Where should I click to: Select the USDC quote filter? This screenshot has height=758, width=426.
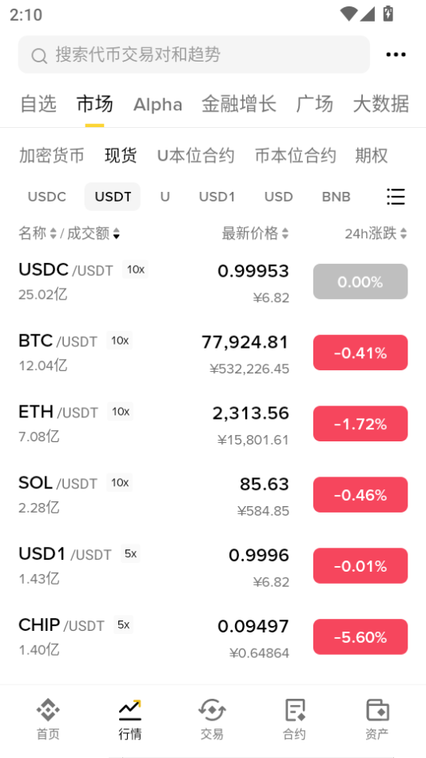(47, 197)
